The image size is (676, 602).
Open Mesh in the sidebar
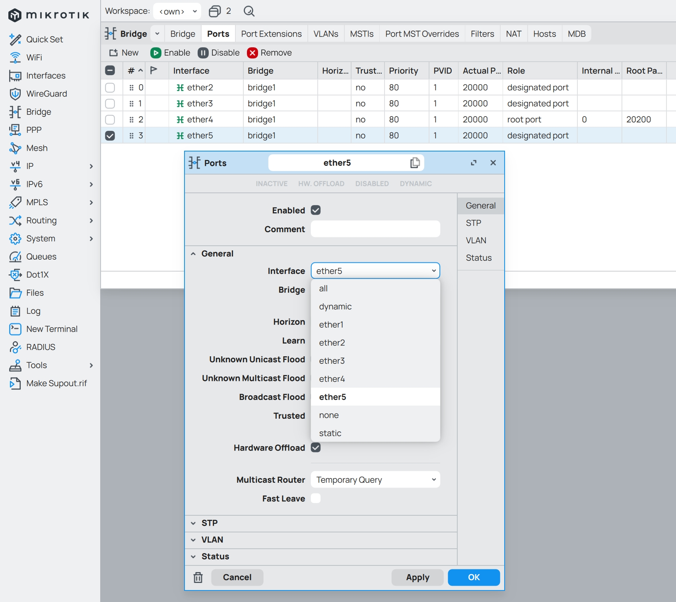click(37, 148)
